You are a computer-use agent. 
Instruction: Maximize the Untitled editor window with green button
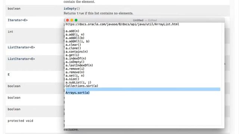pyautogui.click(x=76, y=20)
